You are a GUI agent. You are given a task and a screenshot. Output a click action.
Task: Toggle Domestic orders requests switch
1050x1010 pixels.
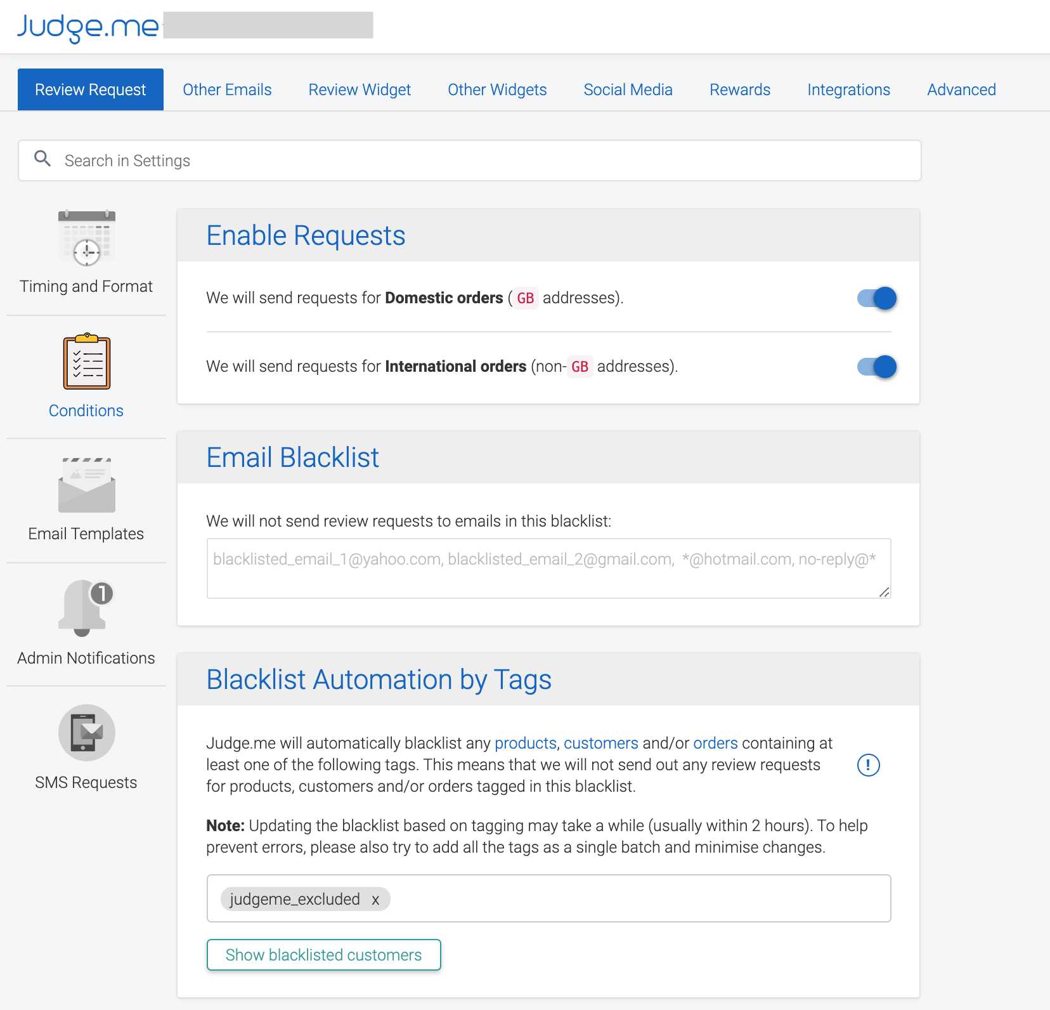pyautogui.click(x=877, y=298)
